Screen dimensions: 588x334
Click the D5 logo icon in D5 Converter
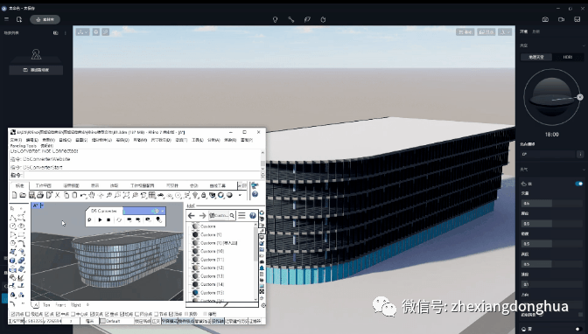(89, 220)
